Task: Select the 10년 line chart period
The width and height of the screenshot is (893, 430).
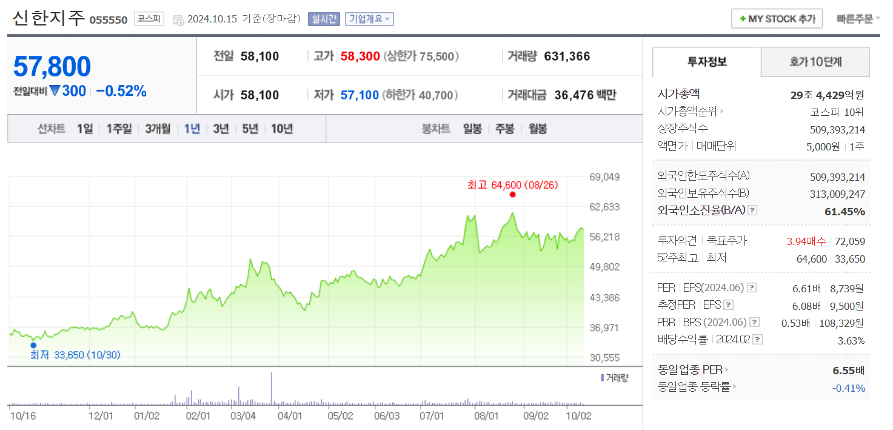Action: point(282,129)
